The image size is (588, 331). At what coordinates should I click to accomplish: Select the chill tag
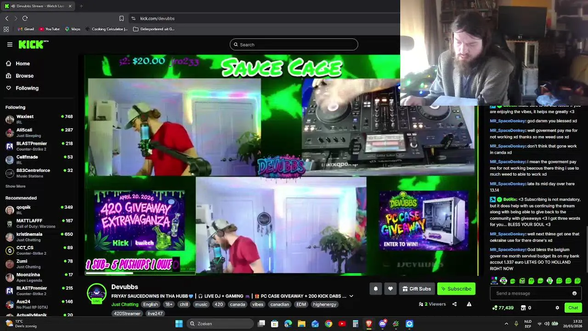pos(184,304)
